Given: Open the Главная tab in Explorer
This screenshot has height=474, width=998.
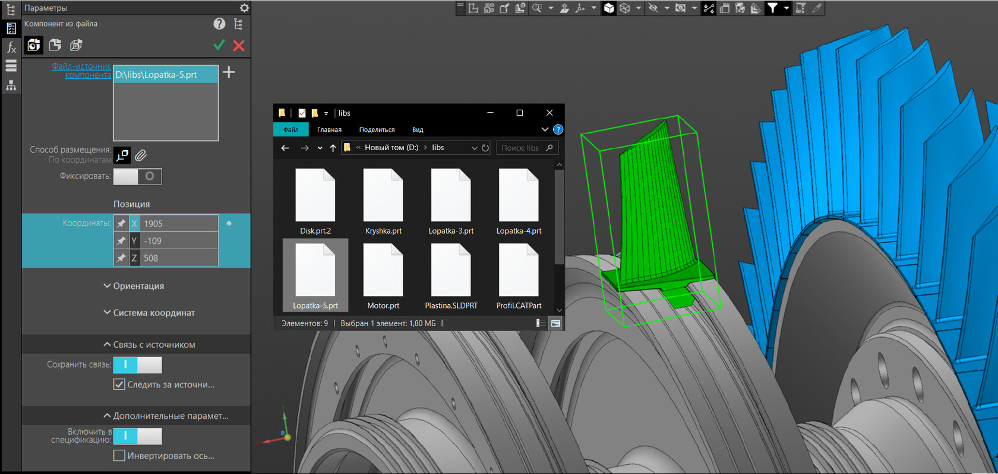Looking at the screenshot, I should click(329, 129).
